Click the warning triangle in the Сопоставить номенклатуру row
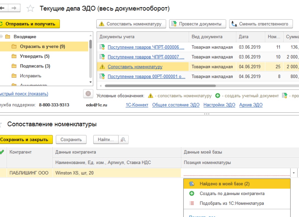Image resolution: width=299 pixels, height=217 pixels. click(102, 67)
